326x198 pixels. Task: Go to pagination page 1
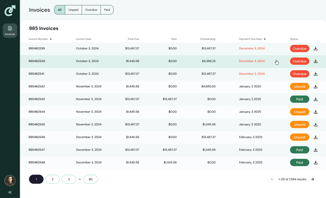pos(36,179)
